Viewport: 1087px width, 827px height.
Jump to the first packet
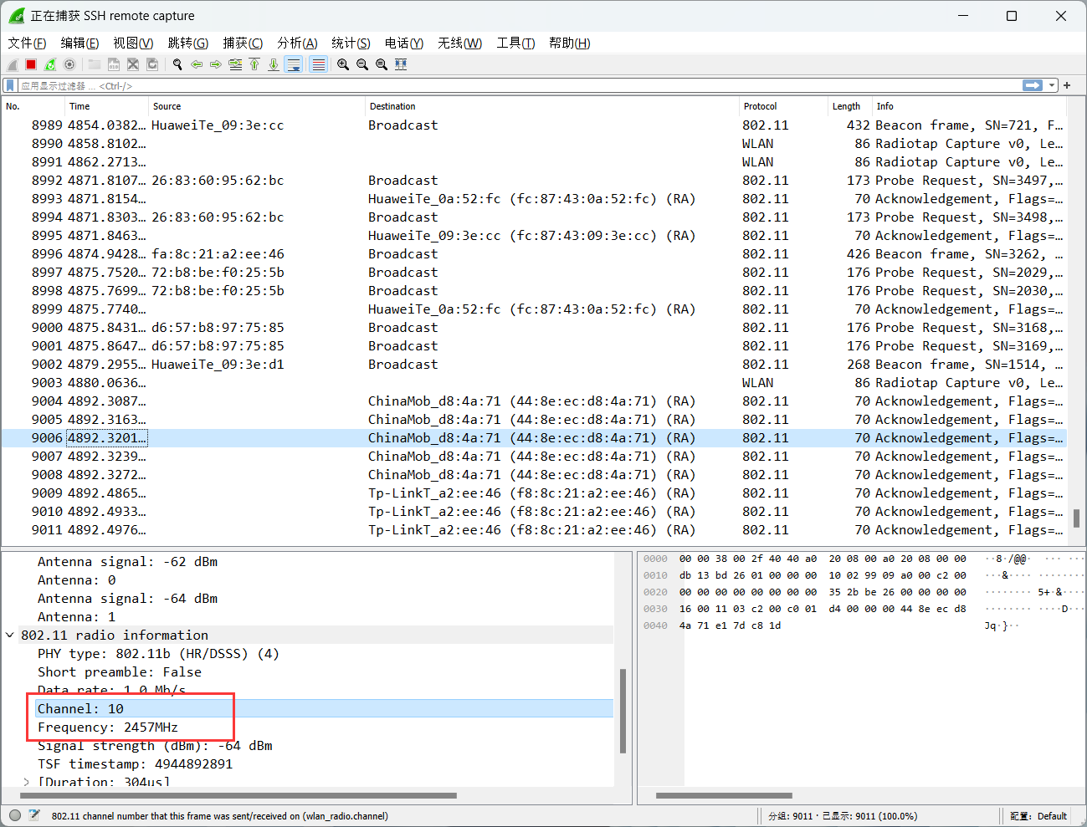point(254,64)
